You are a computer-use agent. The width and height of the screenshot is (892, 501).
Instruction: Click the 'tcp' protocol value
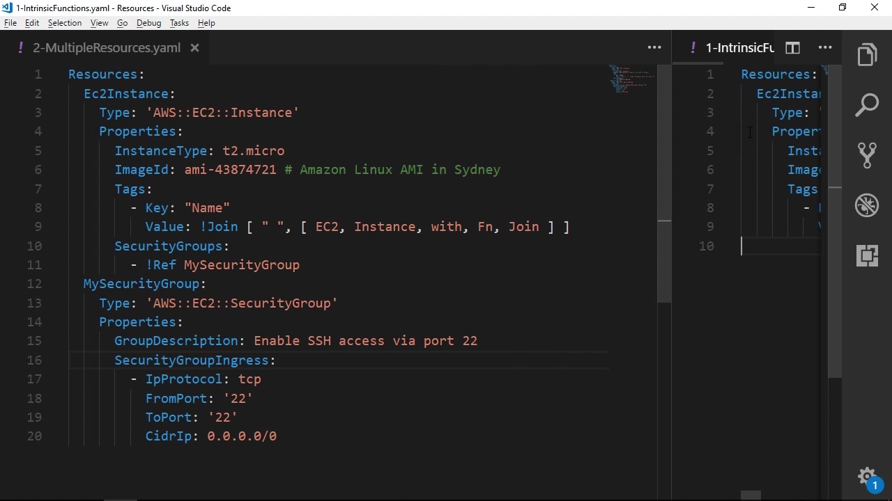pyautogui.click(x=249, y=379)
